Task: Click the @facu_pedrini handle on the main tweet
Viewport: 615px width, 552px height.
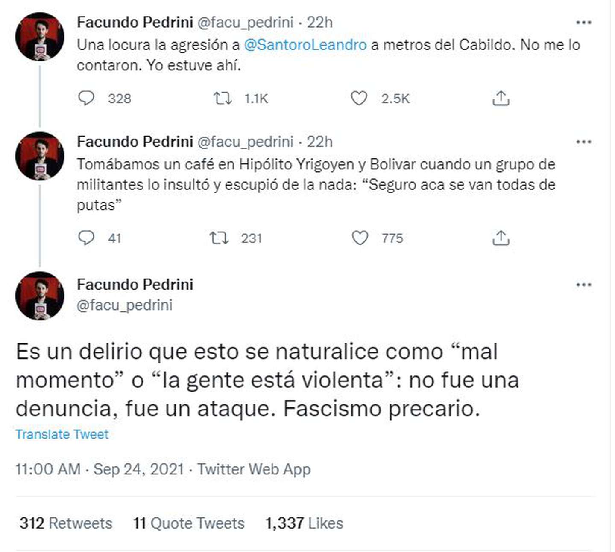Action: 124,305
